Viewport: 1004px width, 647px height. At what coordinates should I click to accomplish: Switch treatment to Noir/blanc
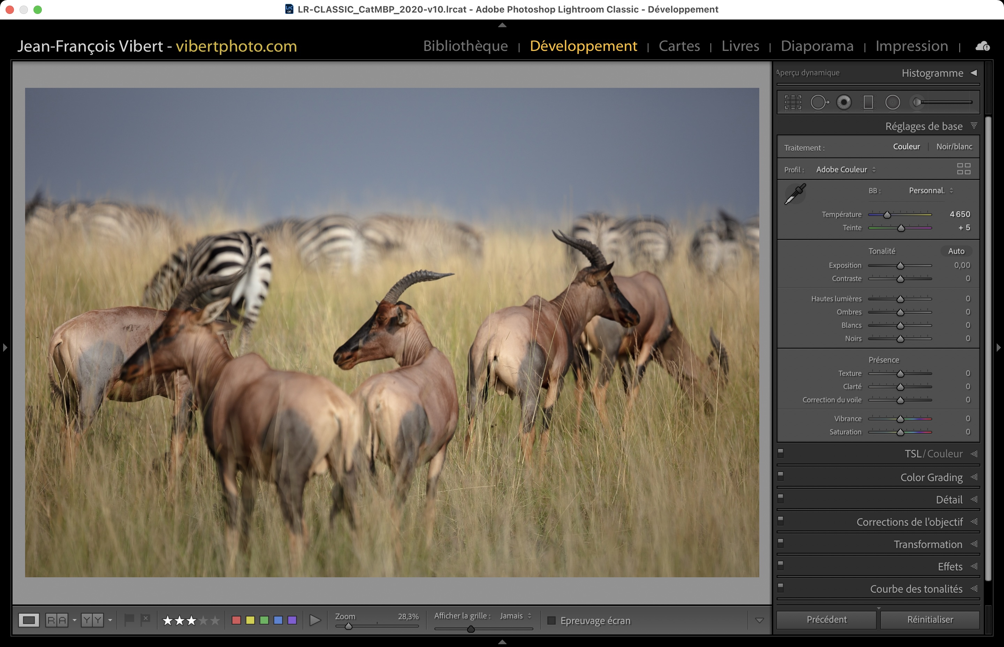tap(954, 147)
